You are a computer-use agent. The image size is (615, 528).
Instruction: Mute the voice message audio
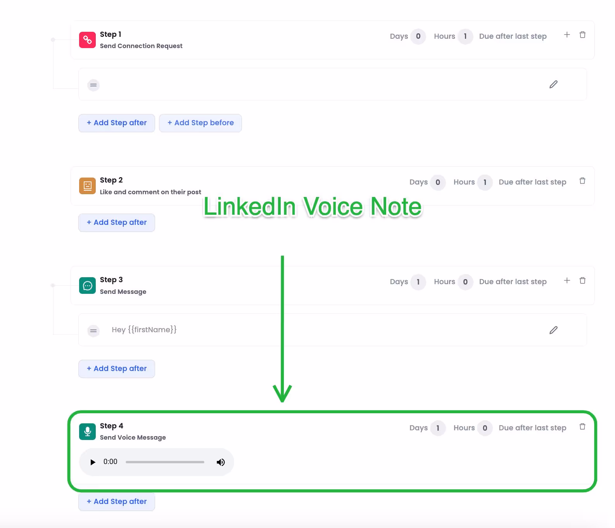[x=221, y=462]
